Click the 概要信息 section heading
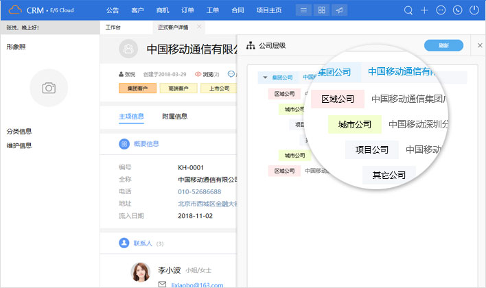This screenshot has height=288, width=486. [146, 144]
